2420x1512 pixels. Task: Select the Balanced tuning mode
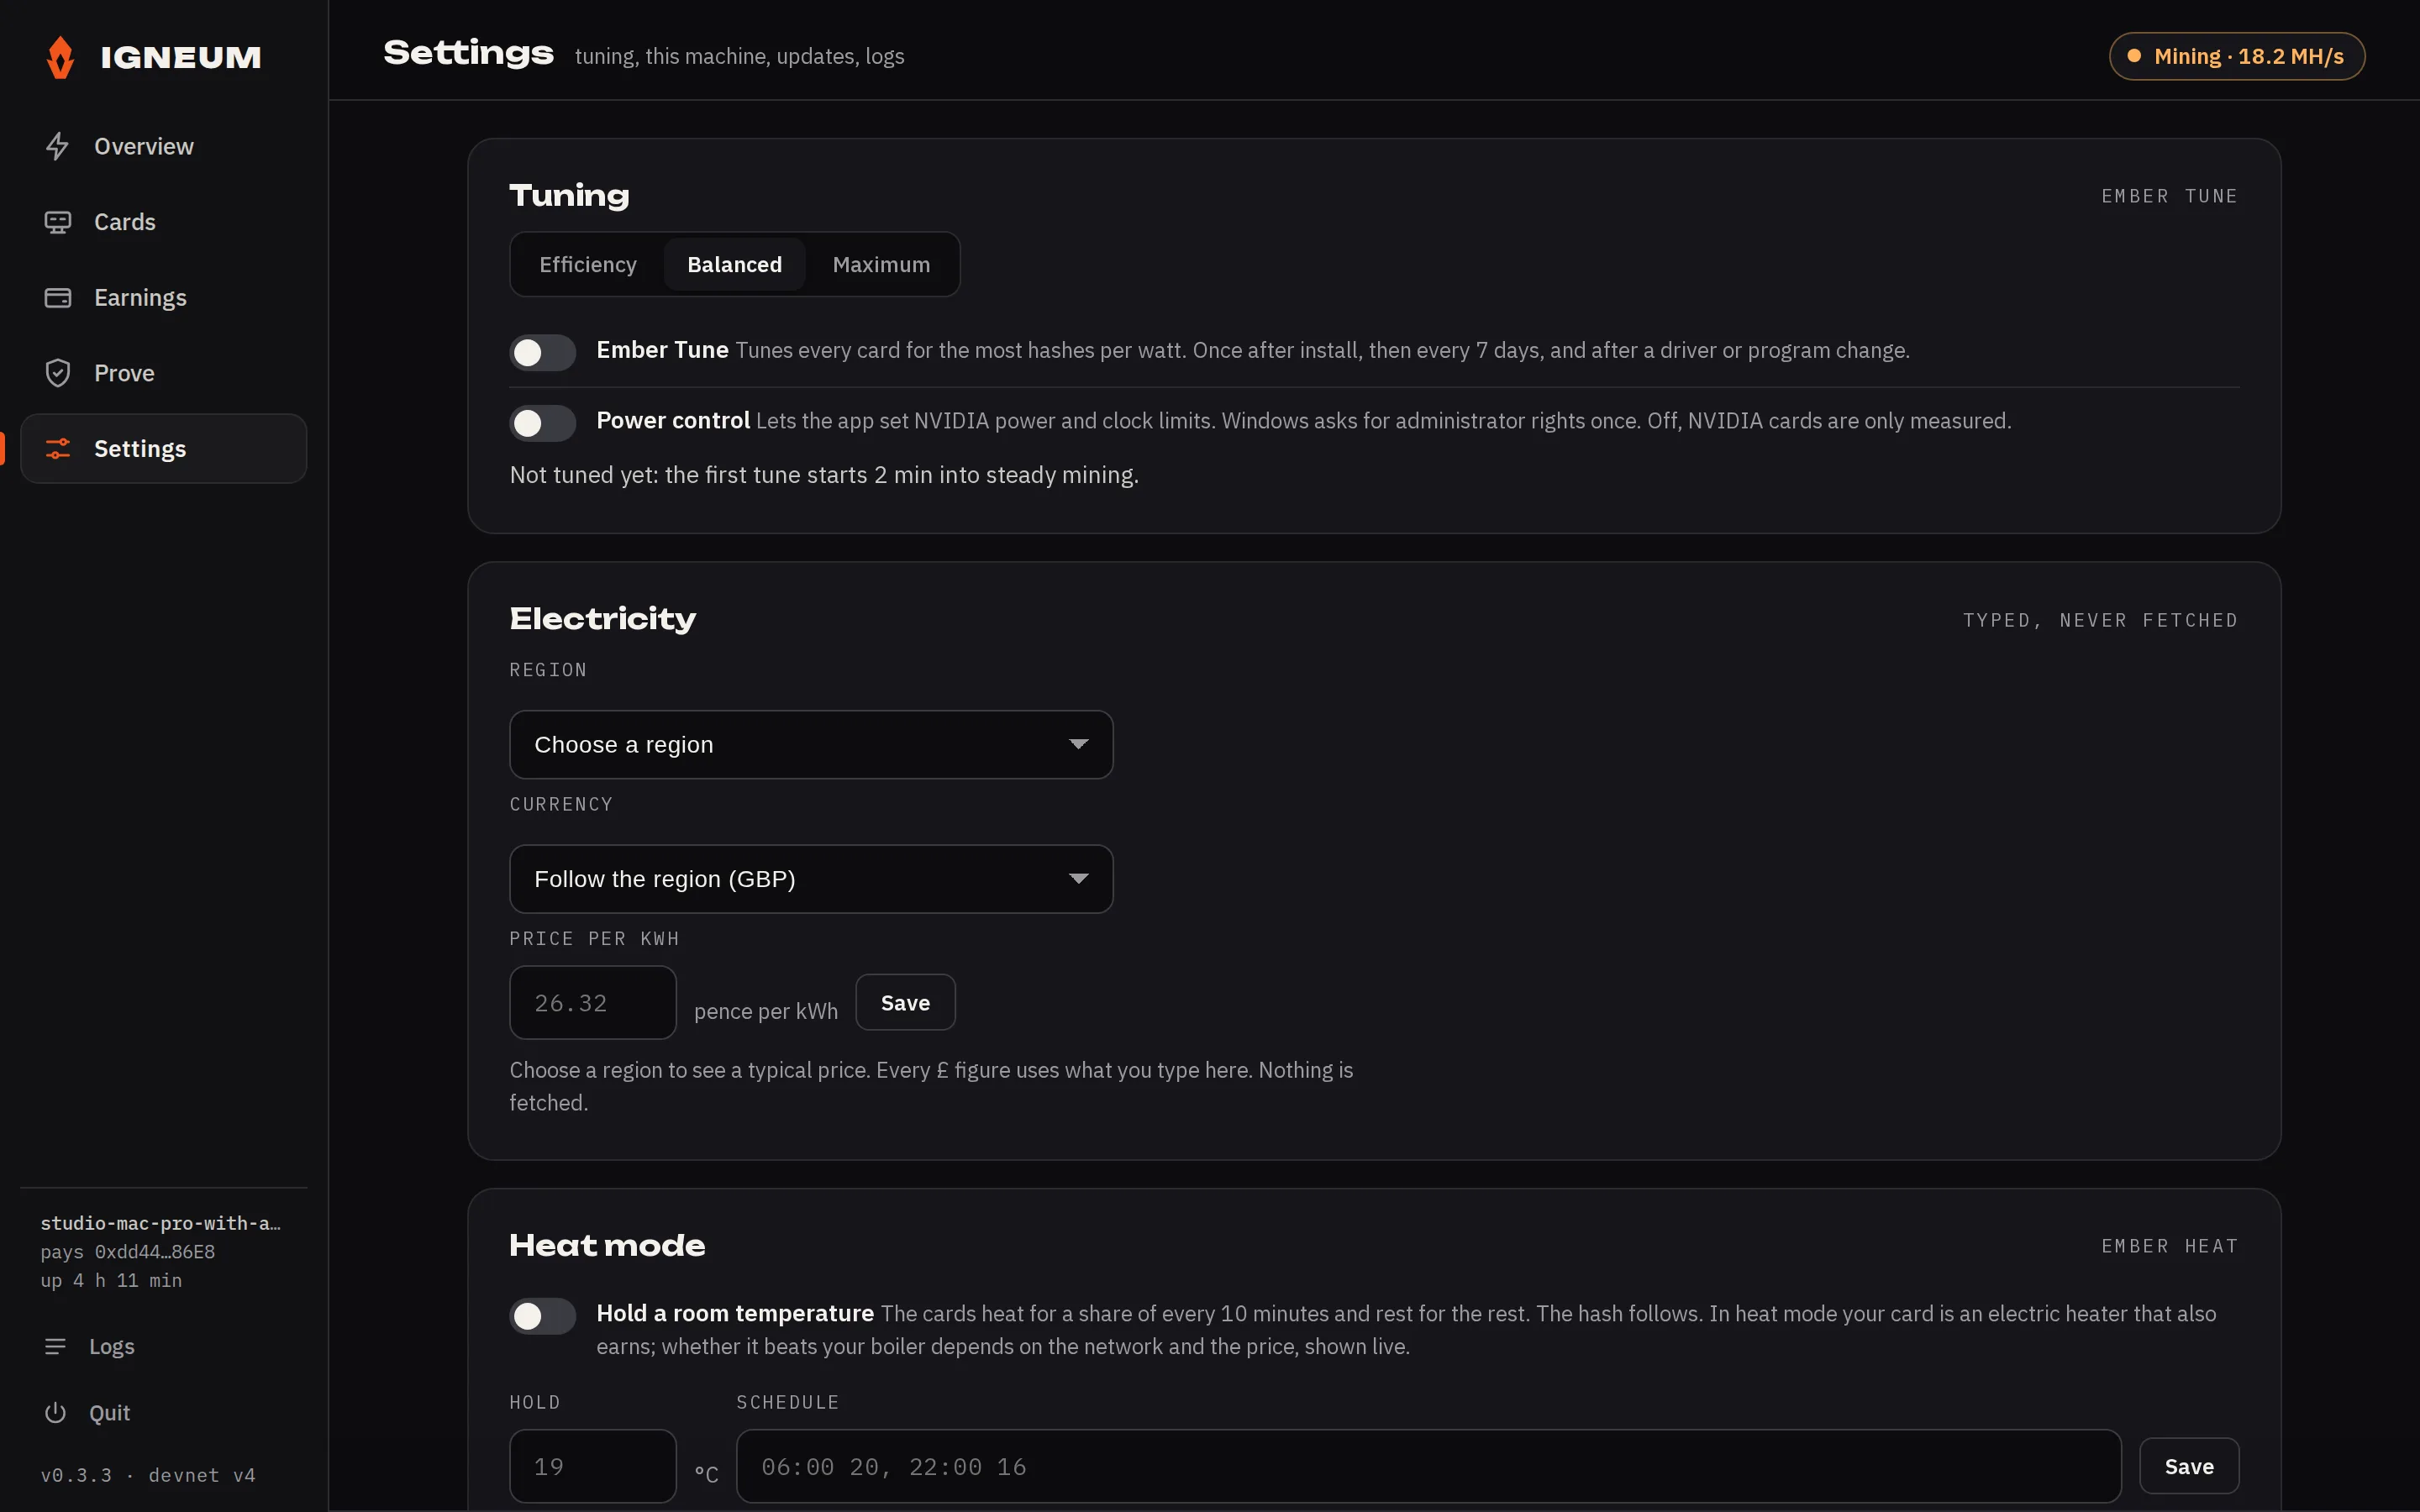point(735,265)
